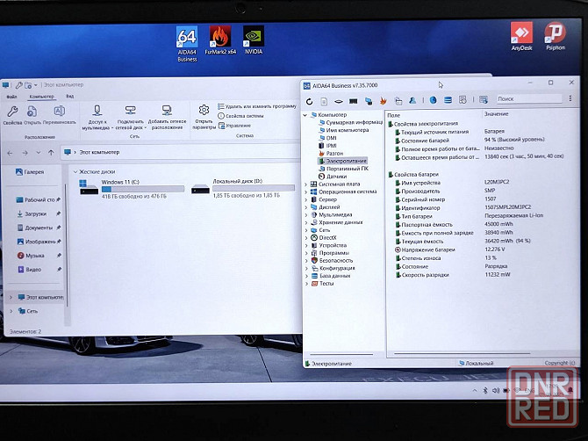Click Открыть icon in Explorer ribbon
Image resolution: width=588 pixels, height=441 pixels.
pyautogui.click(x=32, y=115)
